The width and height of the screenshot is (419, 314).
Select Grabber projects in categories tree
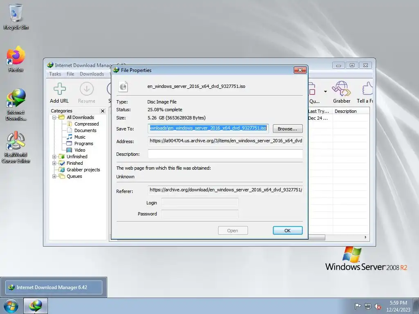click(83, 170)
